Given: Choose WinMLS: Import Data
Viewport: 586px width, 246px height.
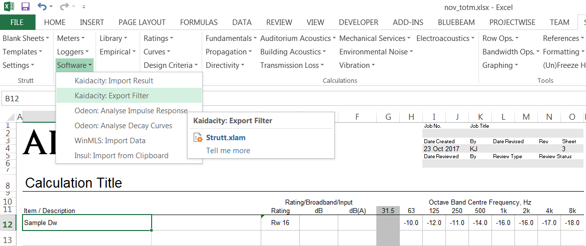Looking at the screenshot, I should coord(129,141).
